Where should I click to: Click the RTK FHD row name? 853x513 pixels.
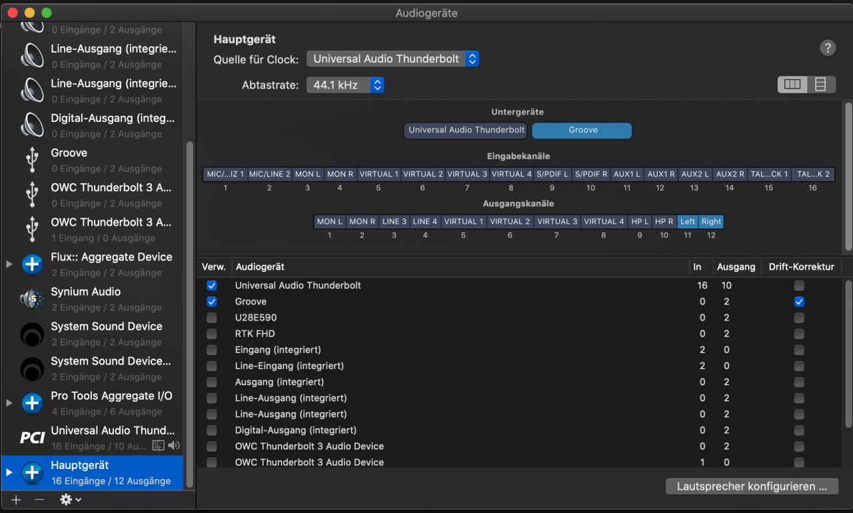point(255,334)
